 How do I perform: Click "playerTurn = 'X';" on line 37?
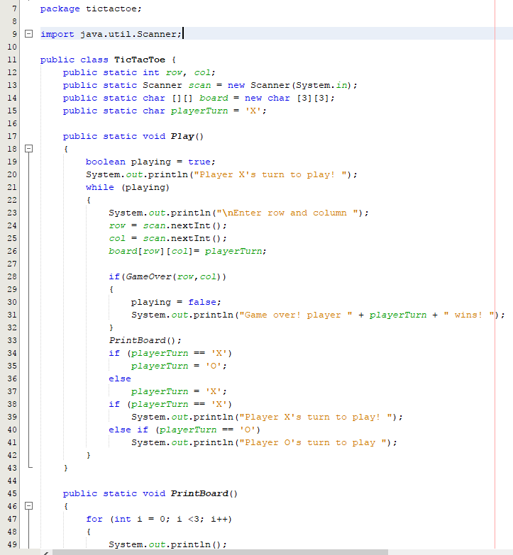click(x=179, y=391)
